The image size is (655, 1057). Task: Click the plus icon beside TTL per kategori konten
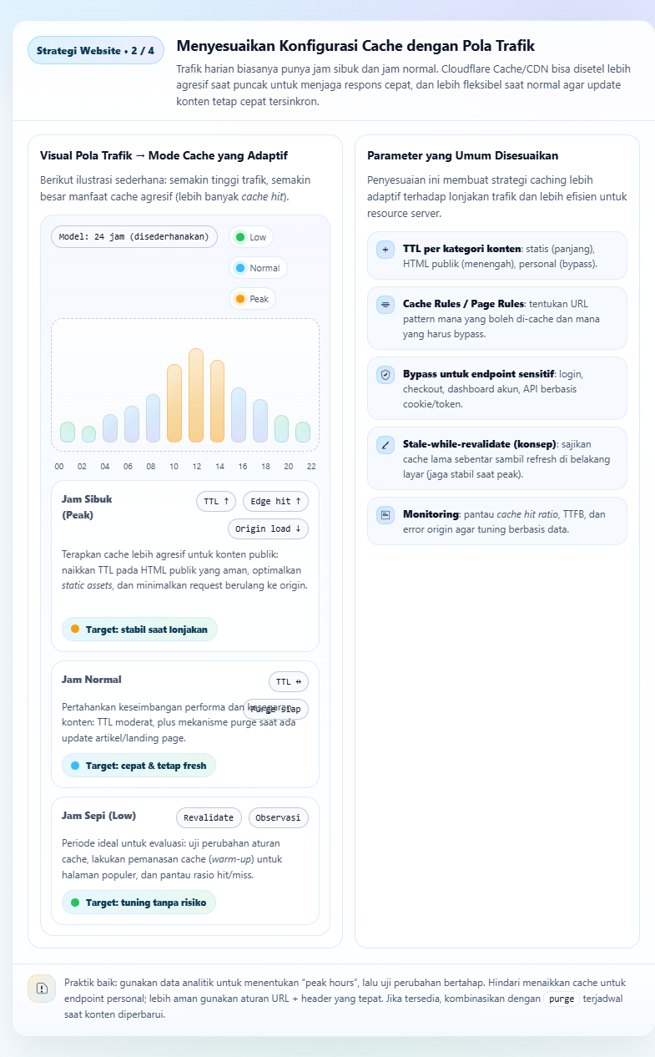[x=385, y=250]
